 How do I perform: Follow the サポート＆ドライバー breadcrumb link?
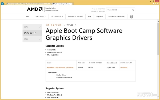(x=54, y=25)
